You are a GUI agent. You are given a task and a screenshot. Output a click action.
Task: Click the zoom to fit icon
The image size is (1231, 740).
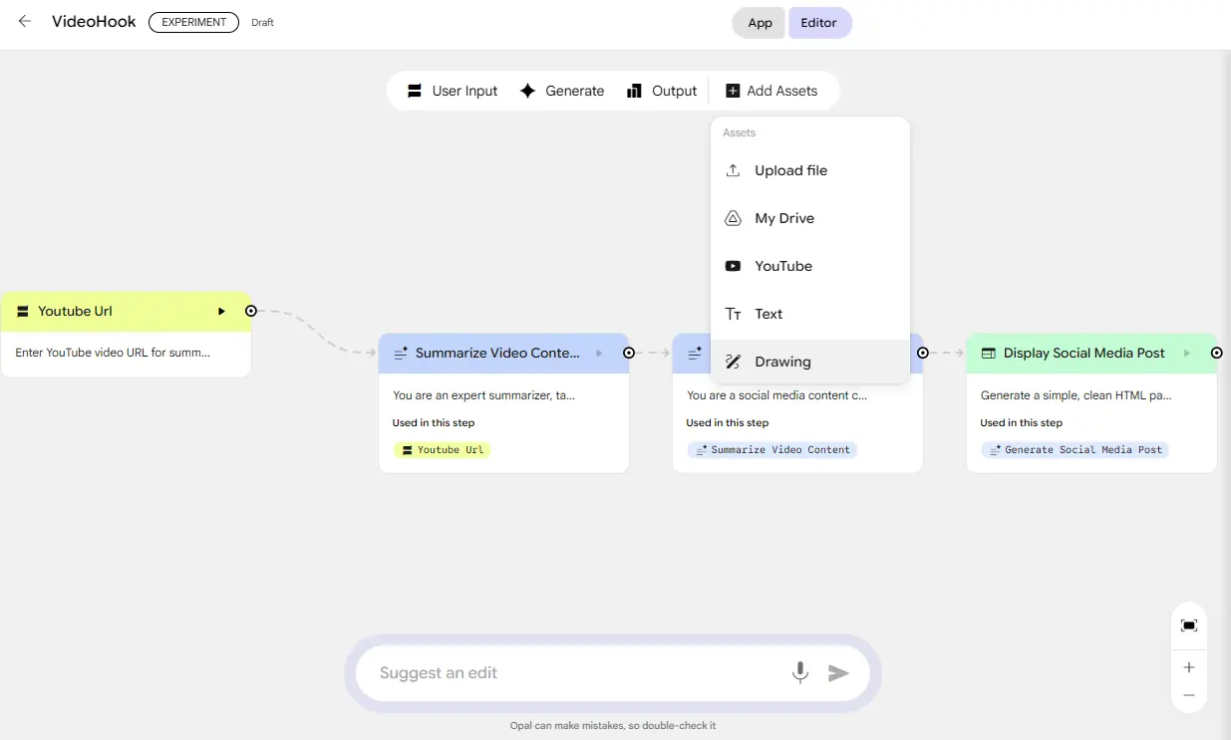point(1188,625)
